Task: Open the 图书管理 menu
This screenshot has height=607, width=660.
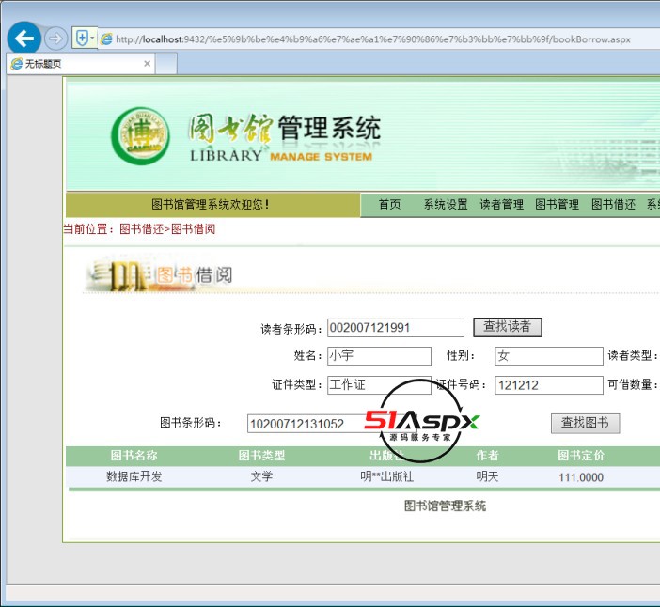Action: pyautogui.click(x=558, y=205)
